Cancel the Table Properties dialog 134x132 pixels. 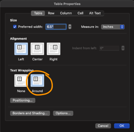pyautogui.click(x=103, y=126)
